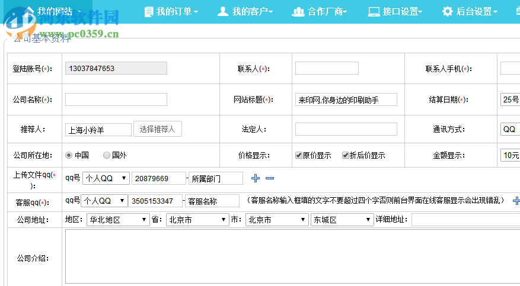Add a customer service QQ row
Screen dimensions: 520x286
pos(516,201)
